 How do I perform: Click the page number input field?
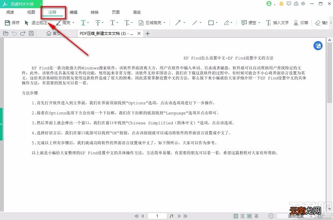click(x=157, y=216)
